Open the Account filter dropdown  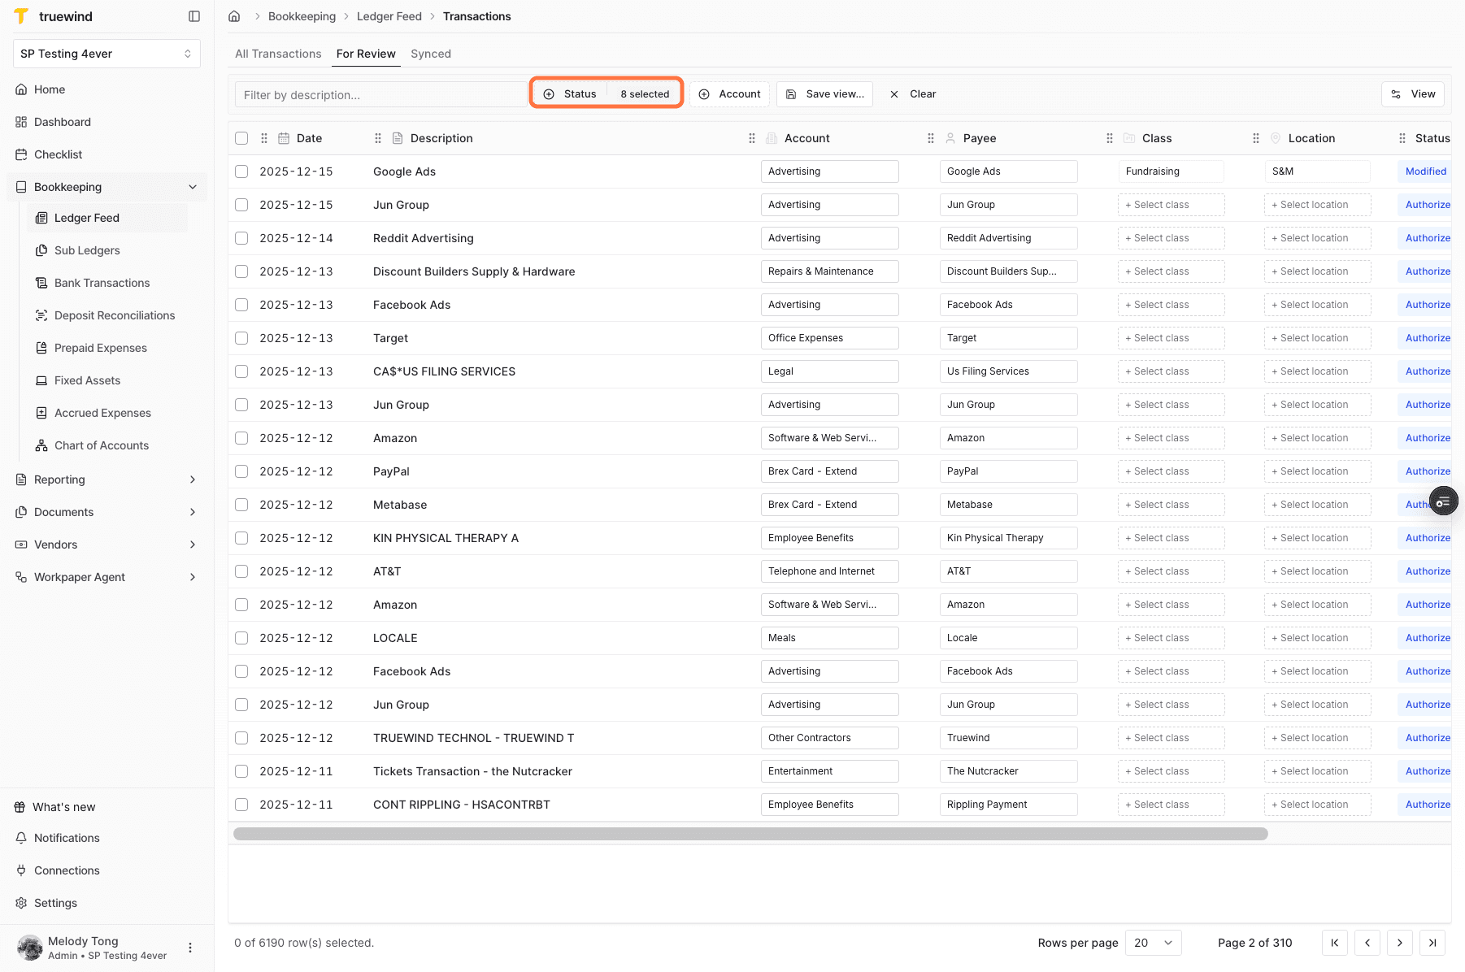(729, 94)
